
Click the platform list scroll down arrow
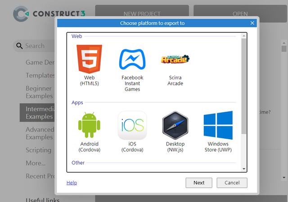pos(244,169)
